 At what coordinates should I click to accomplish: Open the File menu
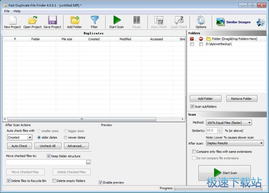7,11
